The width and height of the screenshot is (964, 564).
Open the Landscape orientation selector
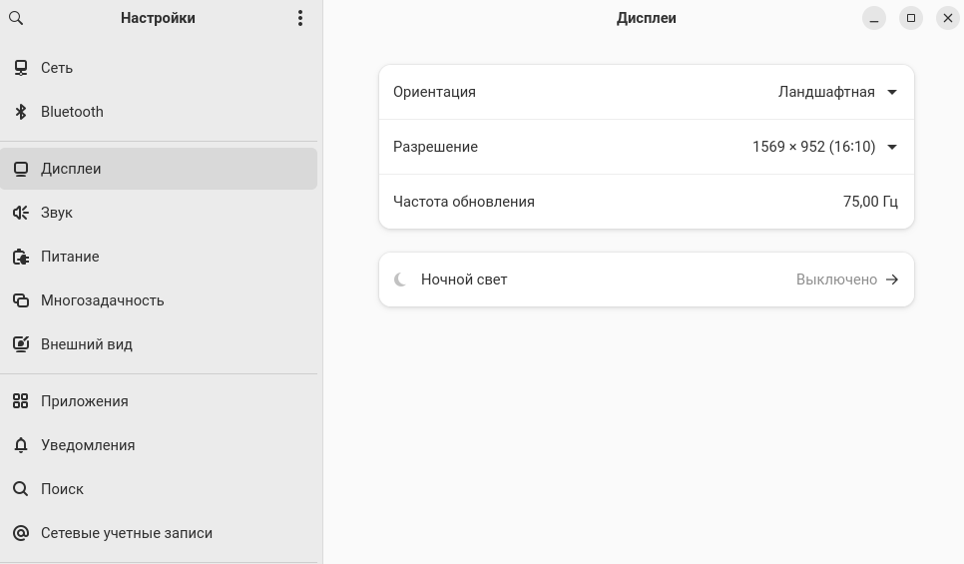[826, 92]
